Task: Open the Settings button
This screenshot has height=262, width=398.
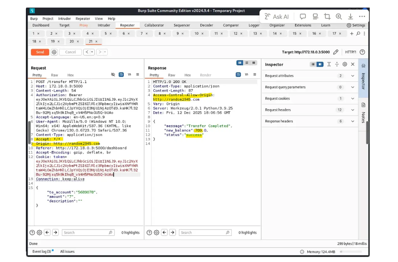Action: click(x=356, y=25)
